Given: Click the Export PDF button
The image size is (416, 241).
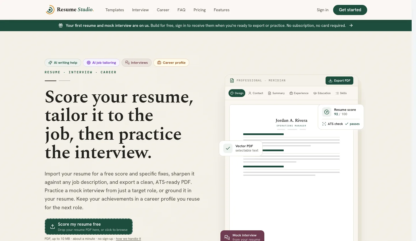Looking at the screenshot, I should [339, 81].
